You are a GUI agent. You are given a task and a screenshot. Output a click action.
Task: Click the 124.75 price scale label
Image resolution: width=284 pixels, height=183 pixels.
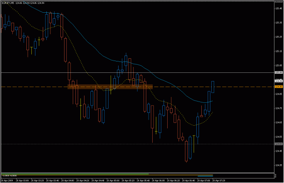pyautogui.click(x=279, y=108)
